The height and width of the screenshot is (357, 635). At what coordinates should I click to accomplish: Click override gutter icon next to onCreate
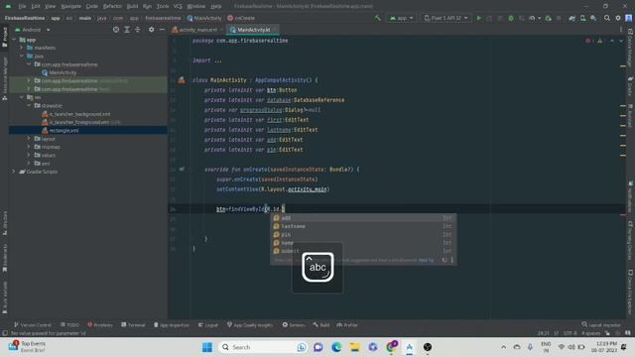pos(182,170)
